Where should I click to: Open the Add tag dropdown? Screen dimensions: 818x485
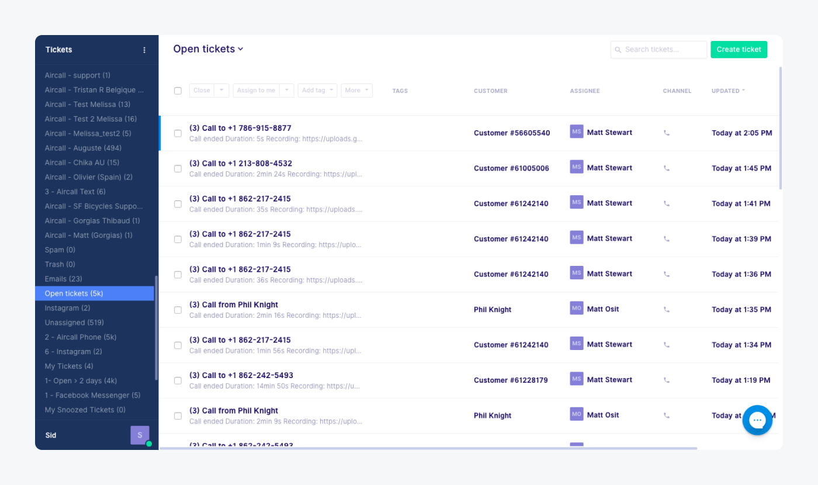pyautogui.click(x=317, y=91)
